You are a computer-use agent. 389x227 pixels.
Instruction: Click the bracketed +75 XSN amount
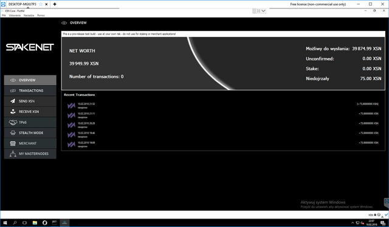click(x=367, y=104)
